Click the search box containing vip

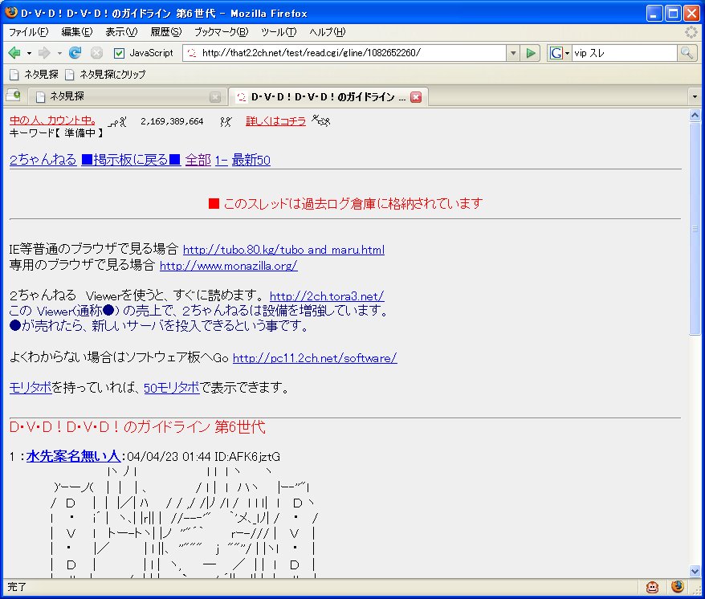click(x=624, y=53)
